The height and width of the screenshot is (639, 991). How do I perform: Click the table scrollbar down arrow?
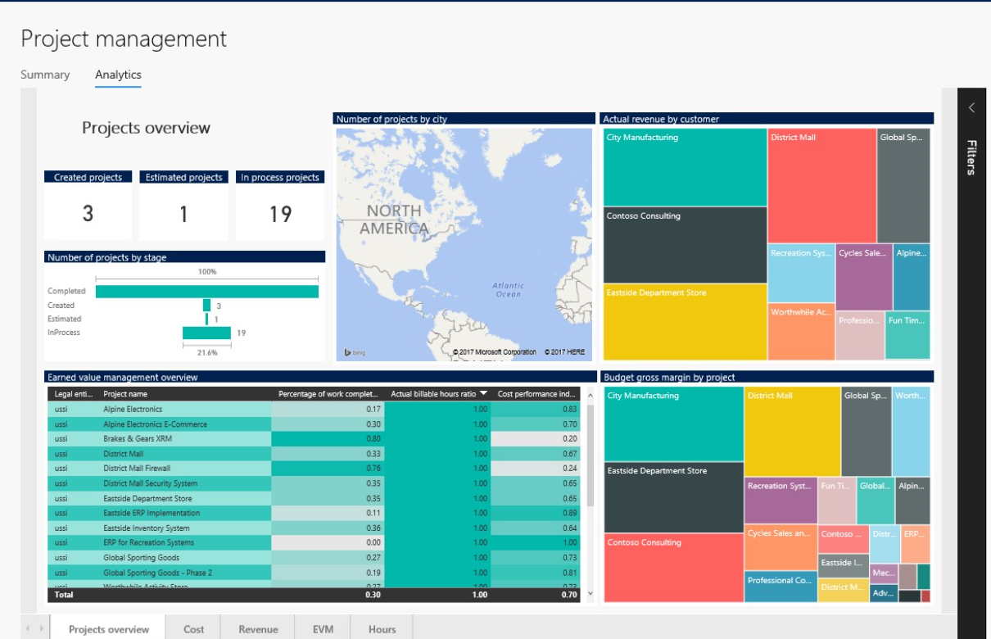tap(591, 595)
